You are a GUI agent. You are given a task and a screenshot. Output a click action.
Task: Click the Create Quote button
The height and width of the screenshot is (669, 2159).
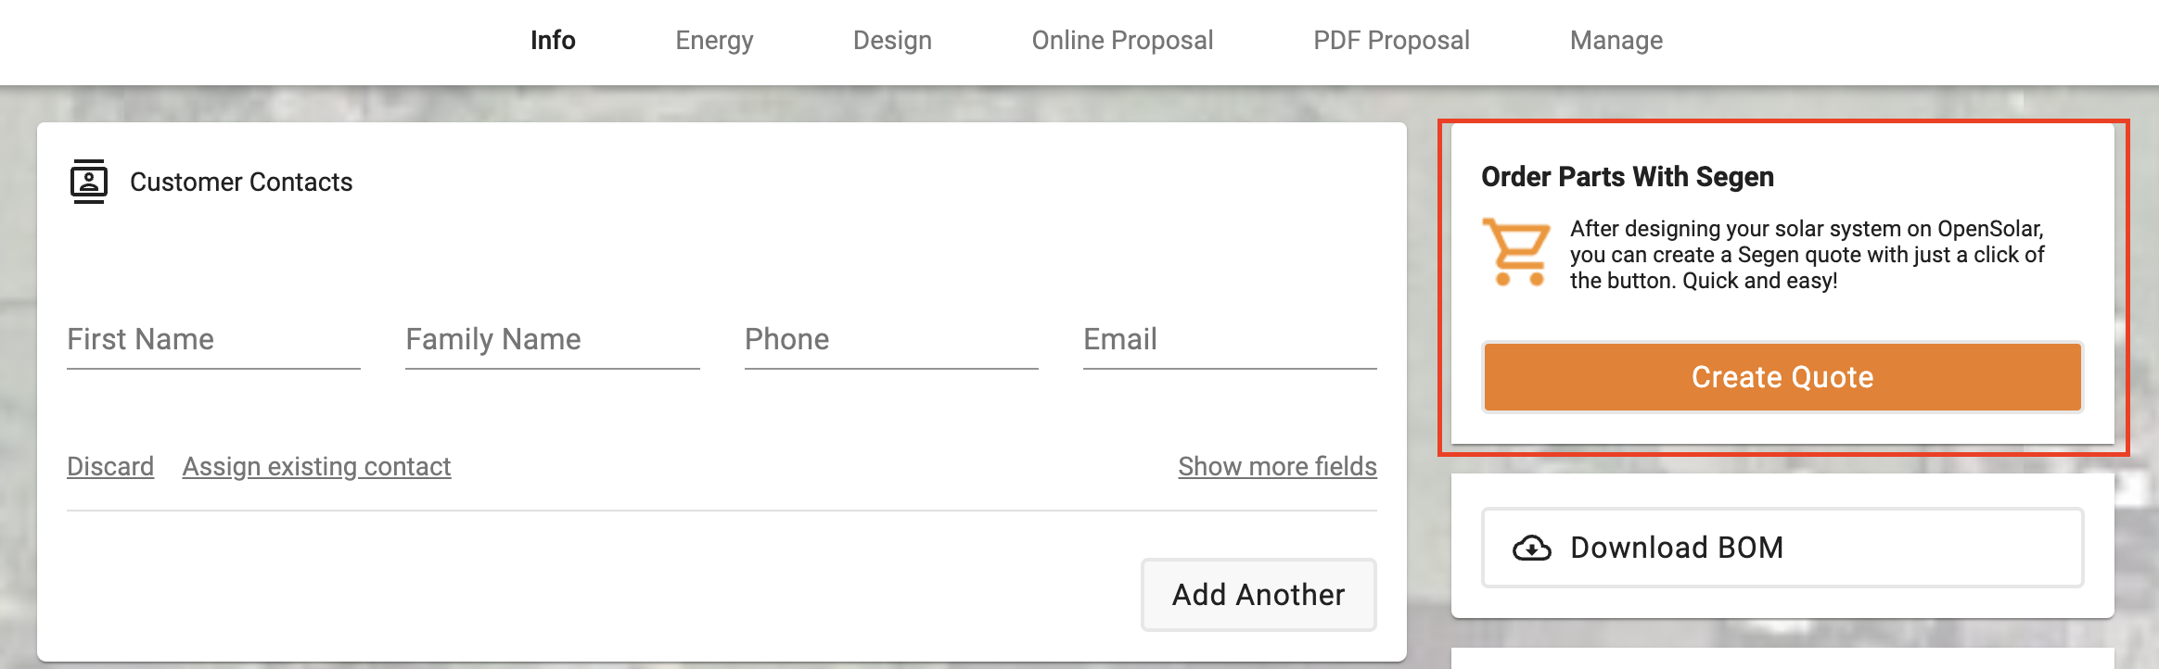(1782, 377)
